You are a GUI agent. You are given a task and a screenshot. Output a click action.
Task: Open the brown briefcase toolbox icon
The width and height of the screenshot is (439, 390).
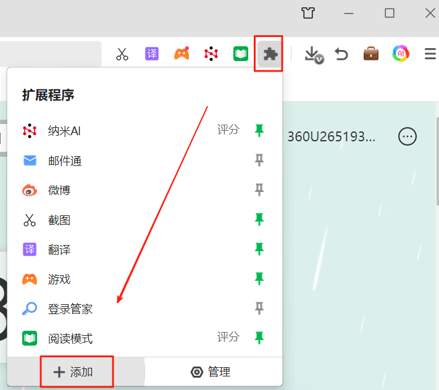coord(371,54)
